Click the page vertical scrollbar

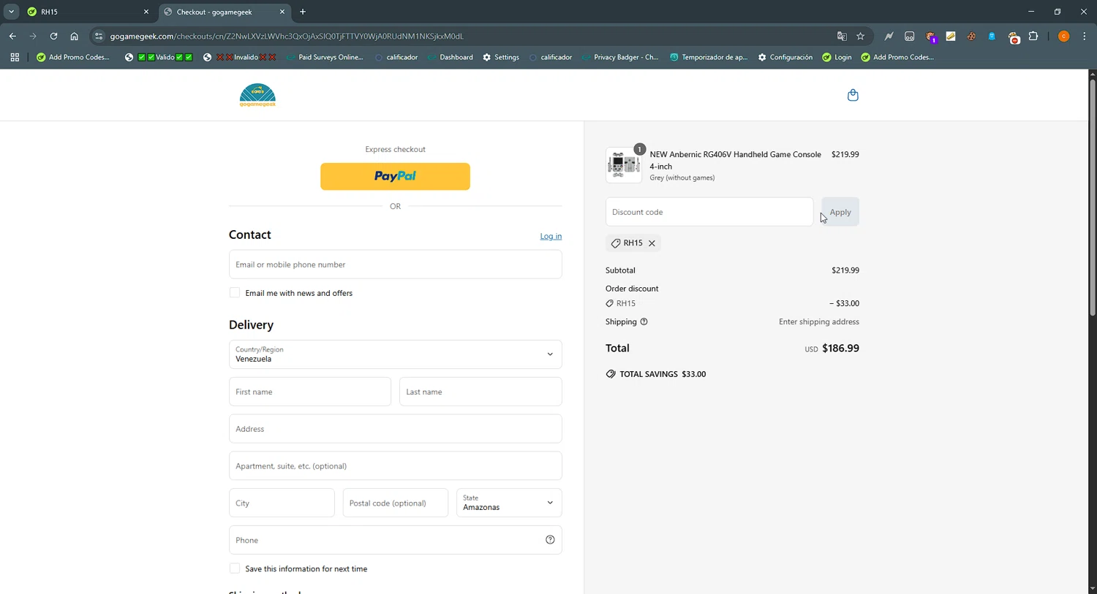1093,197
